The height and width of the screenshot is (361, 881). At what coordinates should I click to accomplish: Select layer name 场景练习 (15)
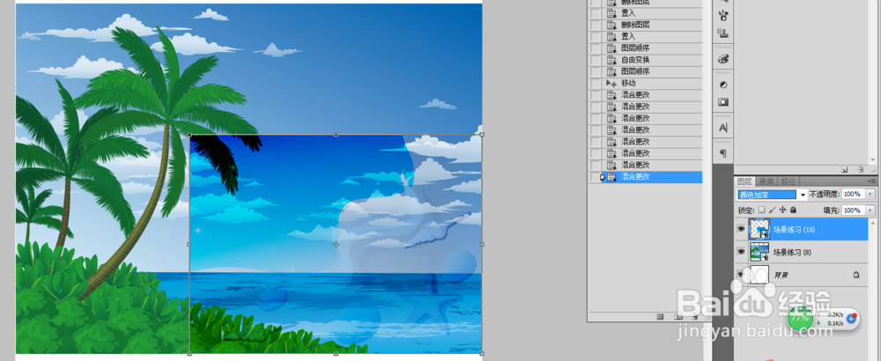click(x=794, y=230)
